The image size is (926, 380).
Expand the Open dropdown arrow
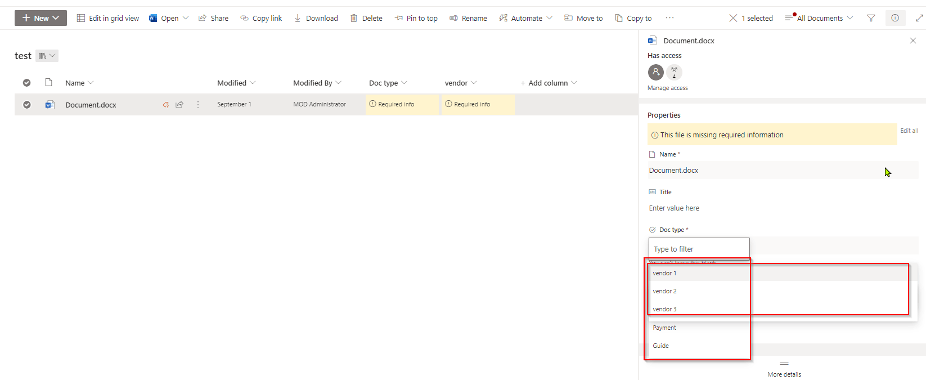pyautogui.click(x=186, y=18)
